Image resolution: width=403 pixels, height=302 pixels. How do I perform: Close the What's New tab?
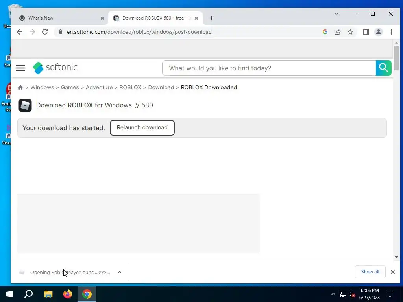102,18
